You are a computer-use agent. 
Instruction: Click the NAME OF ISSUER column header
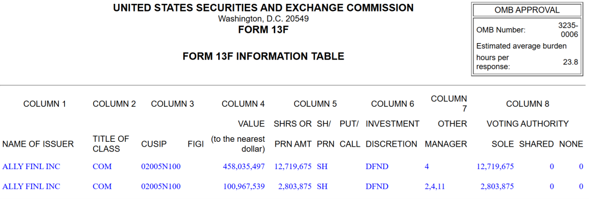(38, 144)
